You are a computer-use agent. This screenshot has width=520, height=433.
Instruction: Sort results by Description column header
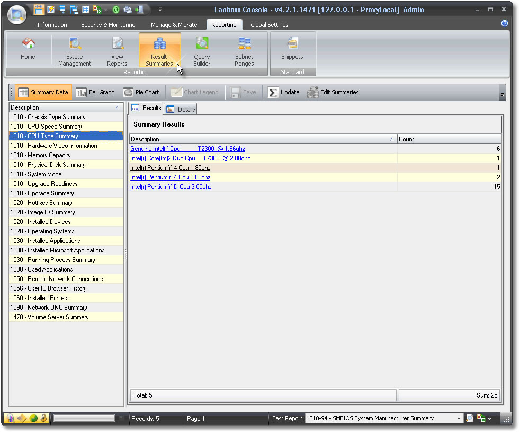[263, 139]
